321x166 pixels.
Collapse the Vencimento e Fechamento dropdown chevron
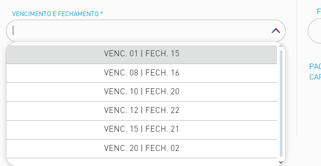click(276, 31)
